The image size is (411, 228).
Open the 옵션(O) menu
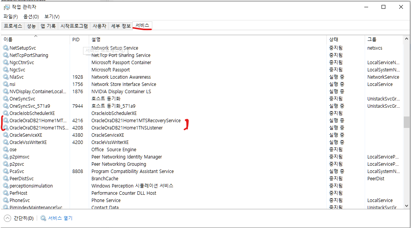click(x=31, y=16)
